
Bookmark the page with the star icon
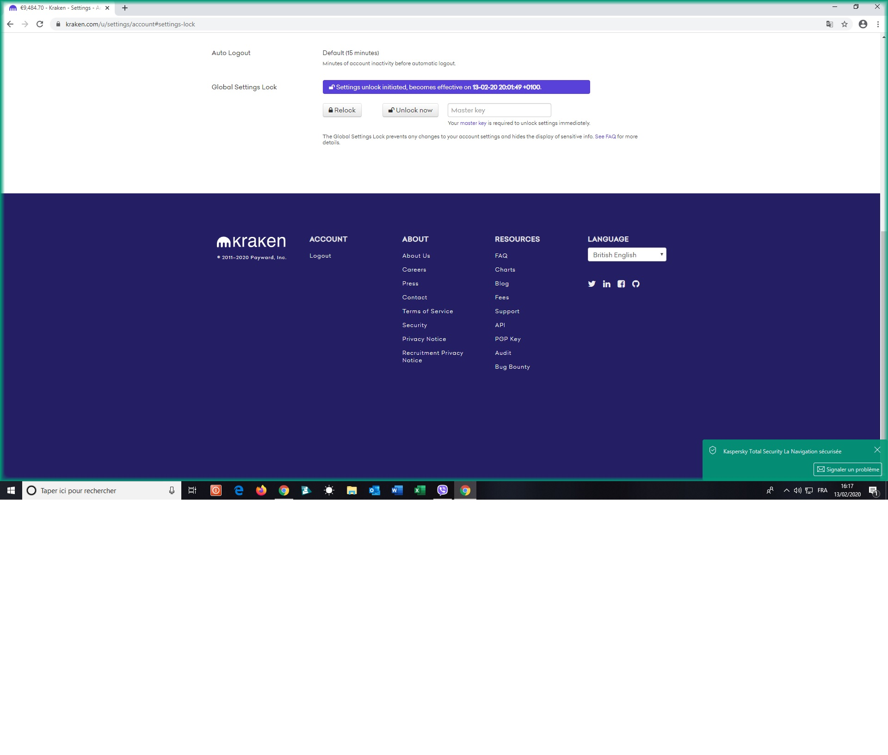pos(845,24)
